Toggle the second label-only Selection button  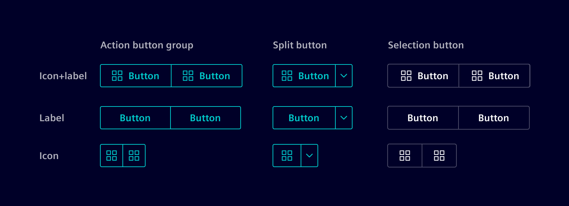click(x=494, y=118)
